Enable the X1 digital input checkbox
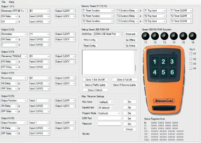Screen dimensions: 201x143 point(191,54)
